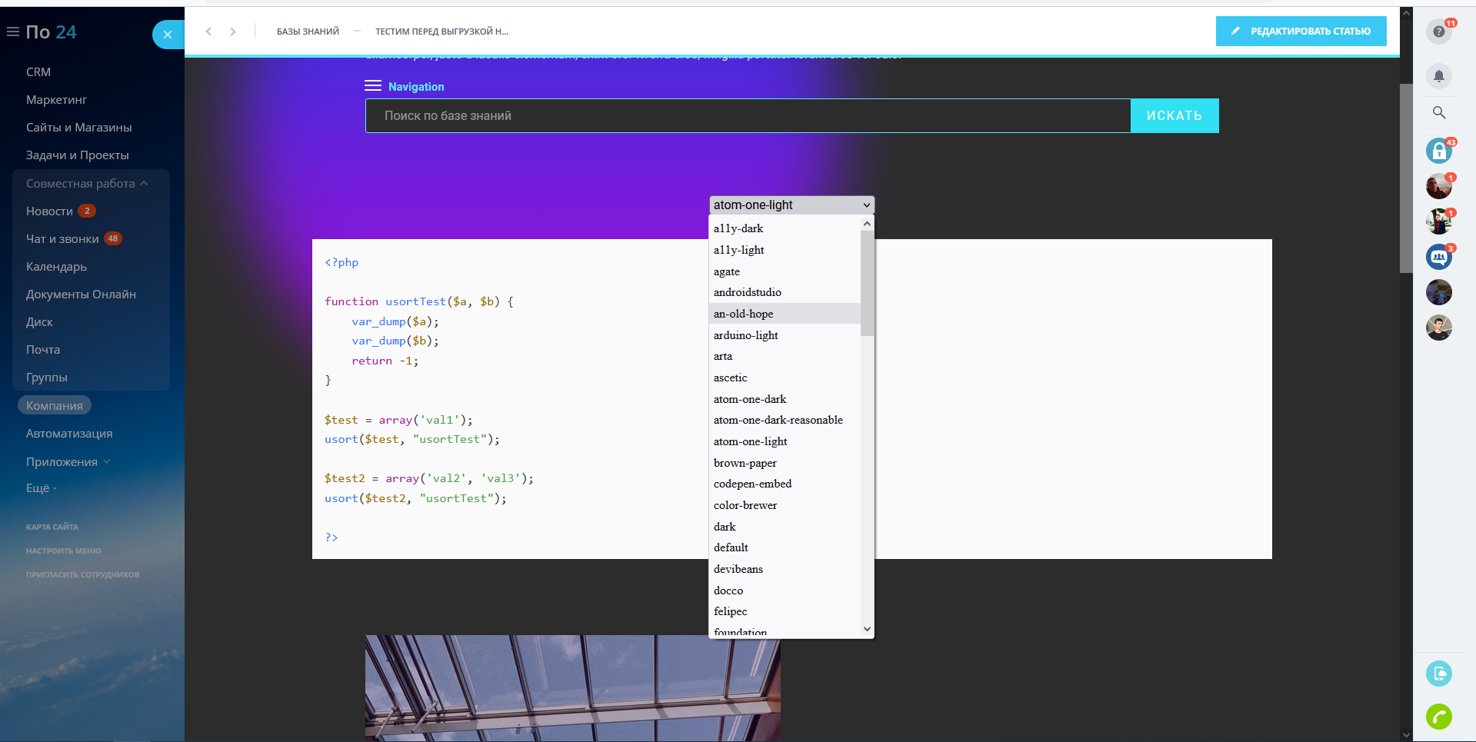Open the help question mark icon

click(x=1438, y=32)
